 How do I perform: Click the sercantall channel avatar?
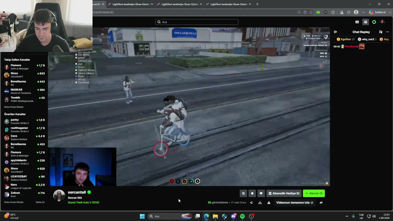point(59,196)
